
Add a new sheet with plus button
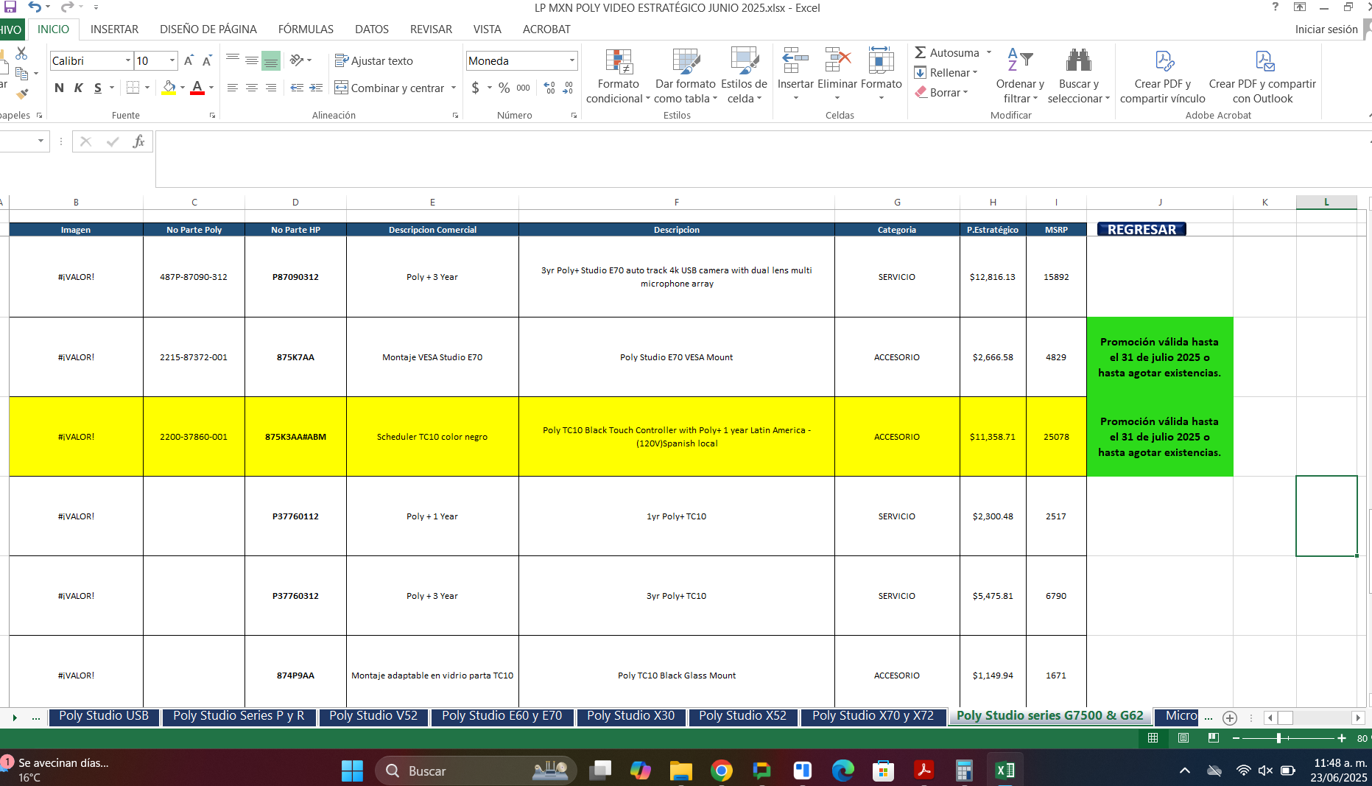coord(1229,717)
